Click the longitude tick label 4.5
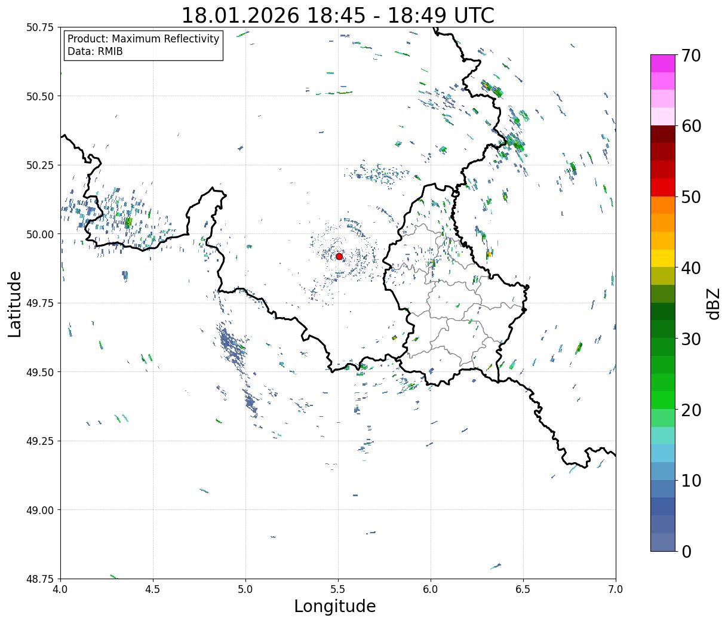The width and height of the screenshot is (728, 621). click(153, 589)
